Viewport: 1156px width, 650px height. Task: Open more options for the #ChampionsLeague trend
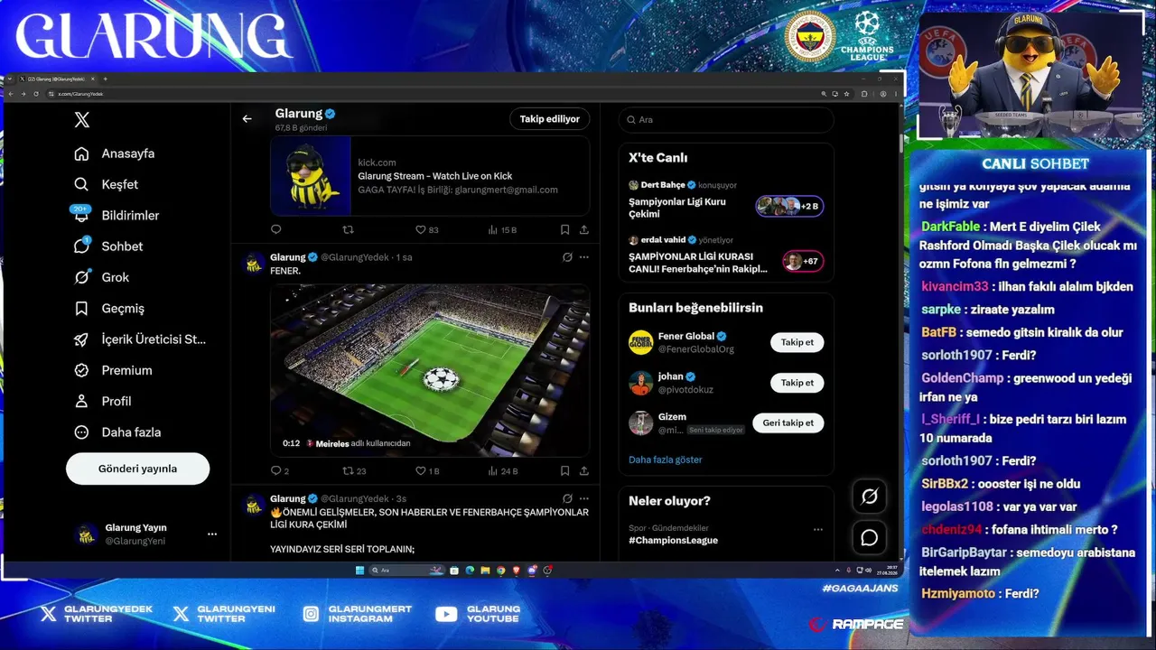818,530
